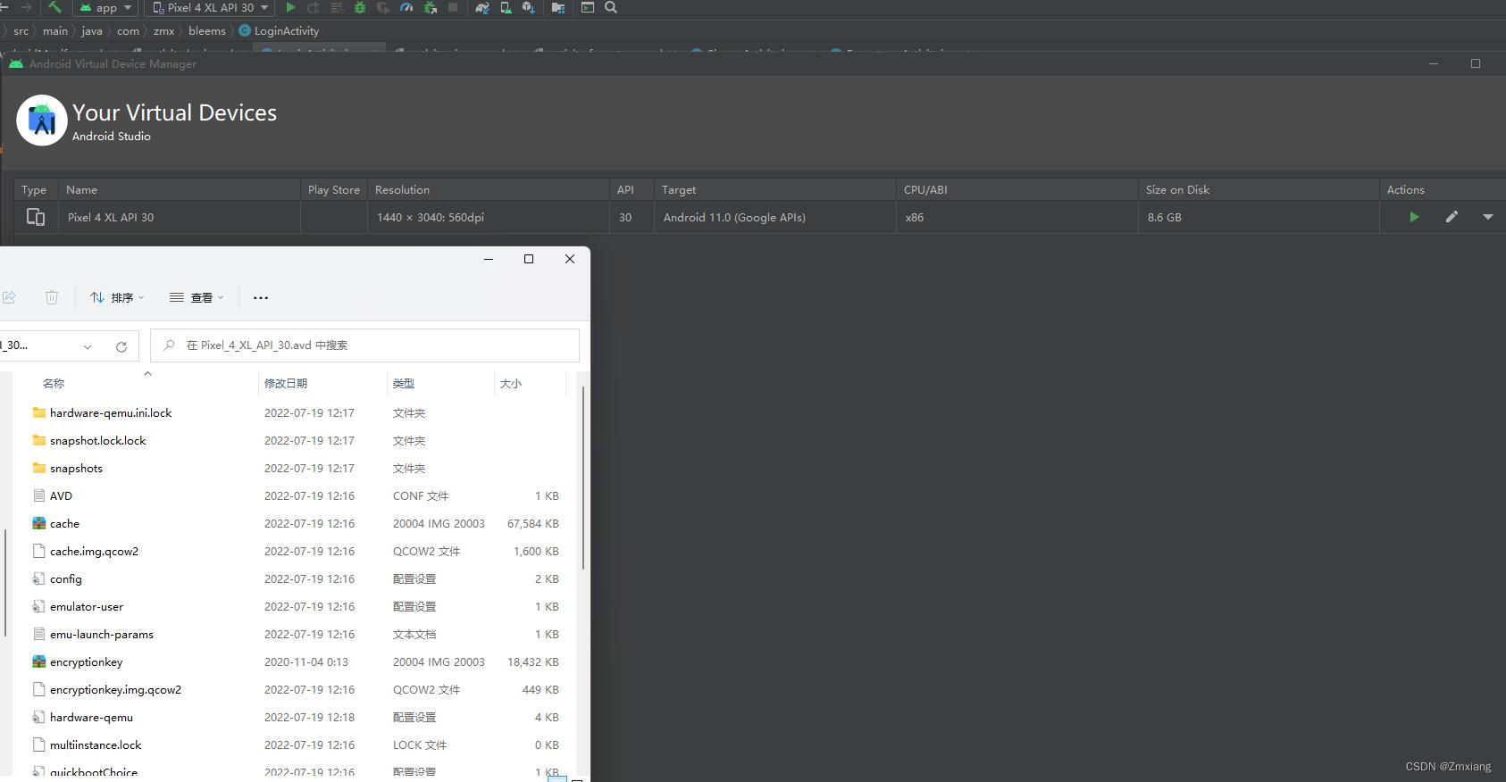Select the zmx breadcrumb segment
Viewport: 1506px width, 782px height.
[163, 30]
